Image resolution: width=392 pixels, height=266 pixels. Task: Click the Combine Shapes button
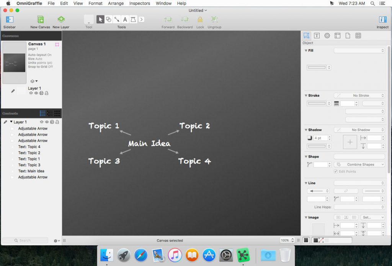pos(359,164)
